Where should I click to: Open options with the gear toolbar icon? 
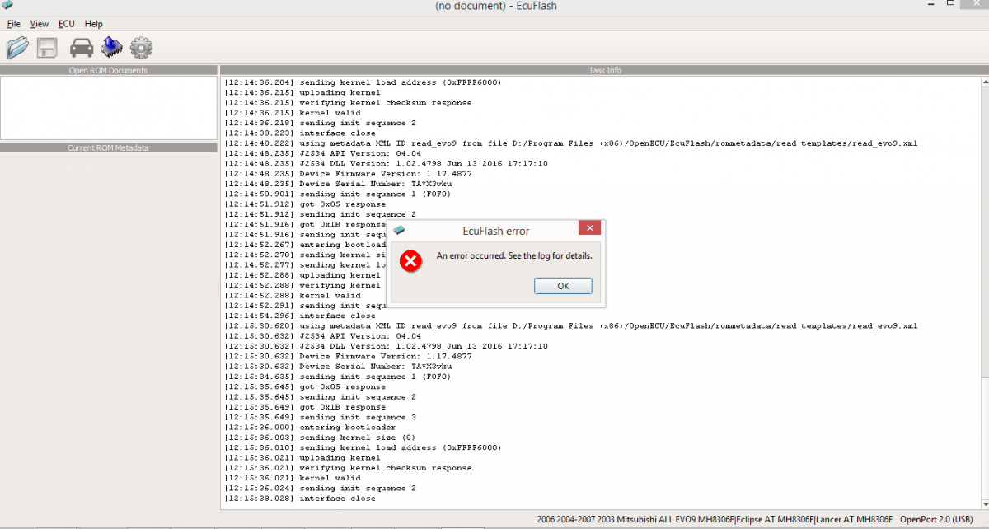(x=141, y=48)
